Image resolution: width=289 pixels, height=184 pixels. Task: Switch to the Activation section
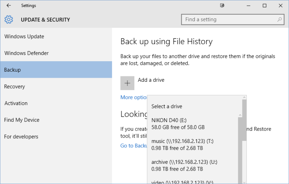click(16, 103)
